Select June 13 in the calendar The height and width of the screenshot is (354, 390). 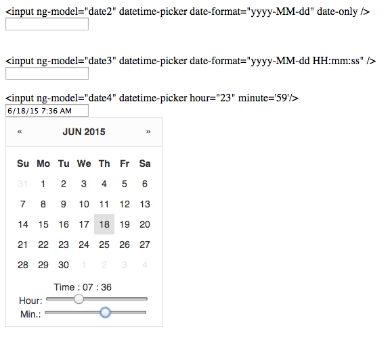pos(145,204)
